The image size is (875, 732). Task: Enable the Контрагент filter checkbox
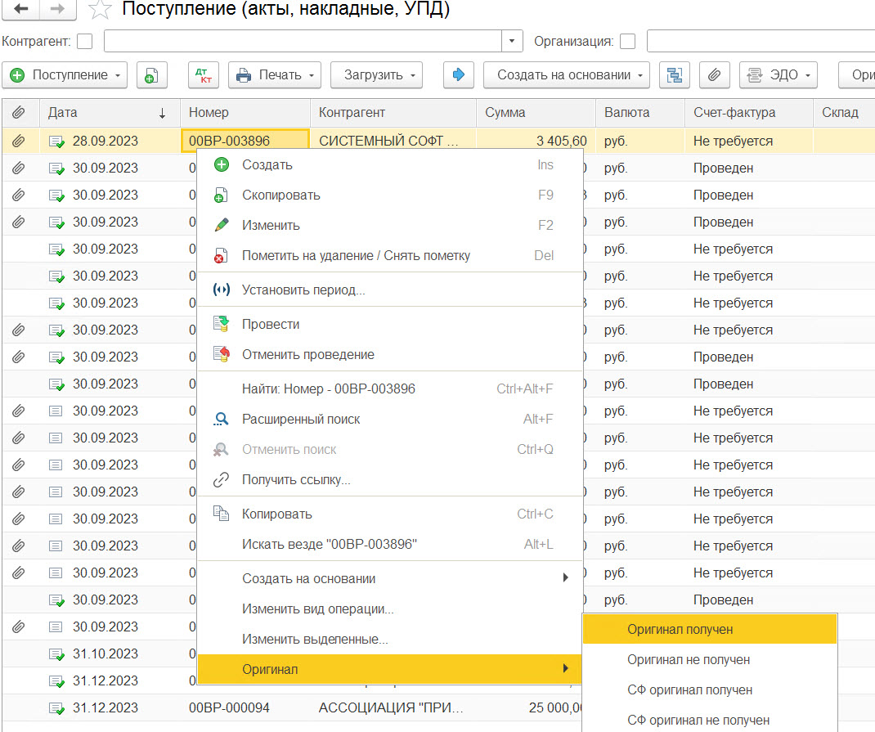tap(84, 41)
